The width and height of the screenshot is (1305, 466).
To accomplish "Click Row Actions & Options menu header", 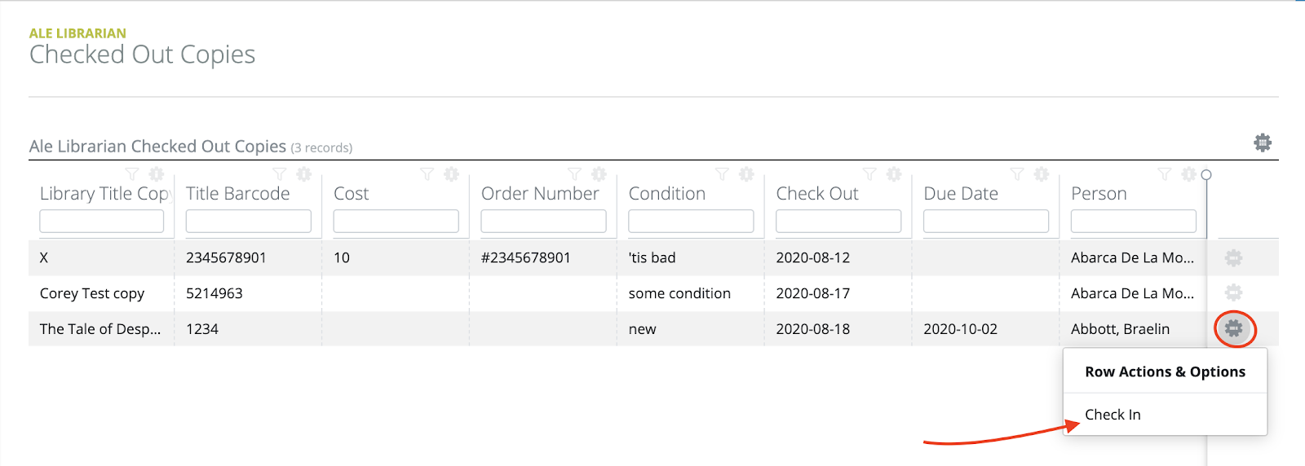I will coord(1165,371).
